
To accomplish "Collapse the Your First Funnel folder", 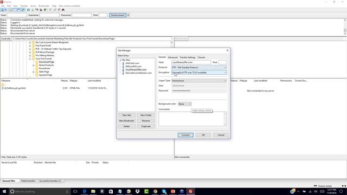I will coord(30,59).
